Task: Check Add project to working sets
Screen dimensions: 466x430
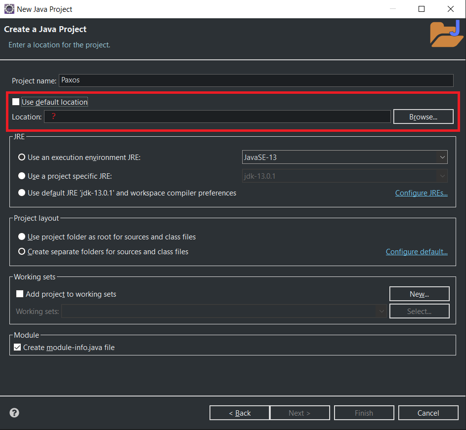Action: (20, 294)
